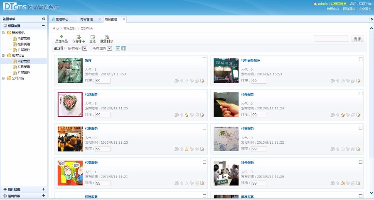Click 首页 in the breadcrumb
Viewport: 374px width, 200px height.
tap(56, 29)
